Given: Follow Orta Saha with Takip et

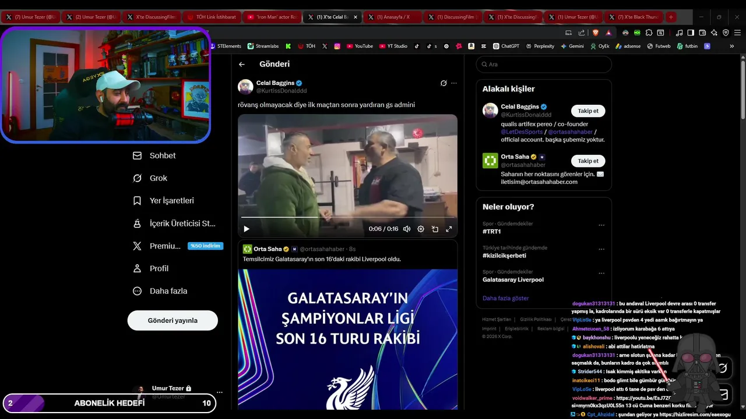Looking at the screenshot, I should [x=588, y=161].
